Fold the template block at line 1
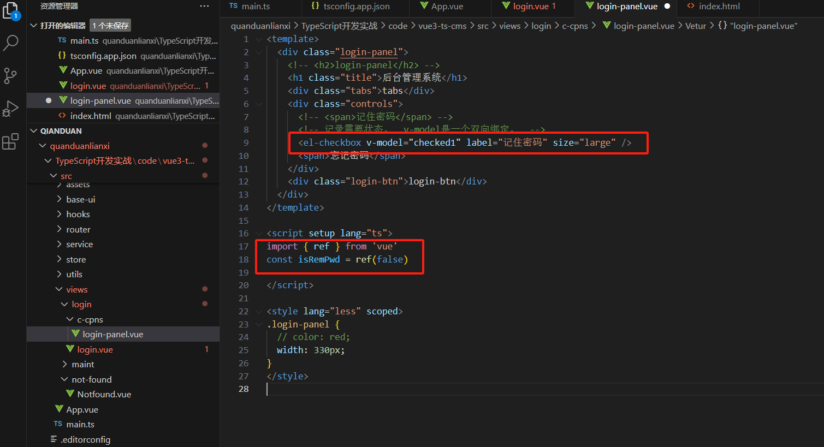 pos(259,39)
